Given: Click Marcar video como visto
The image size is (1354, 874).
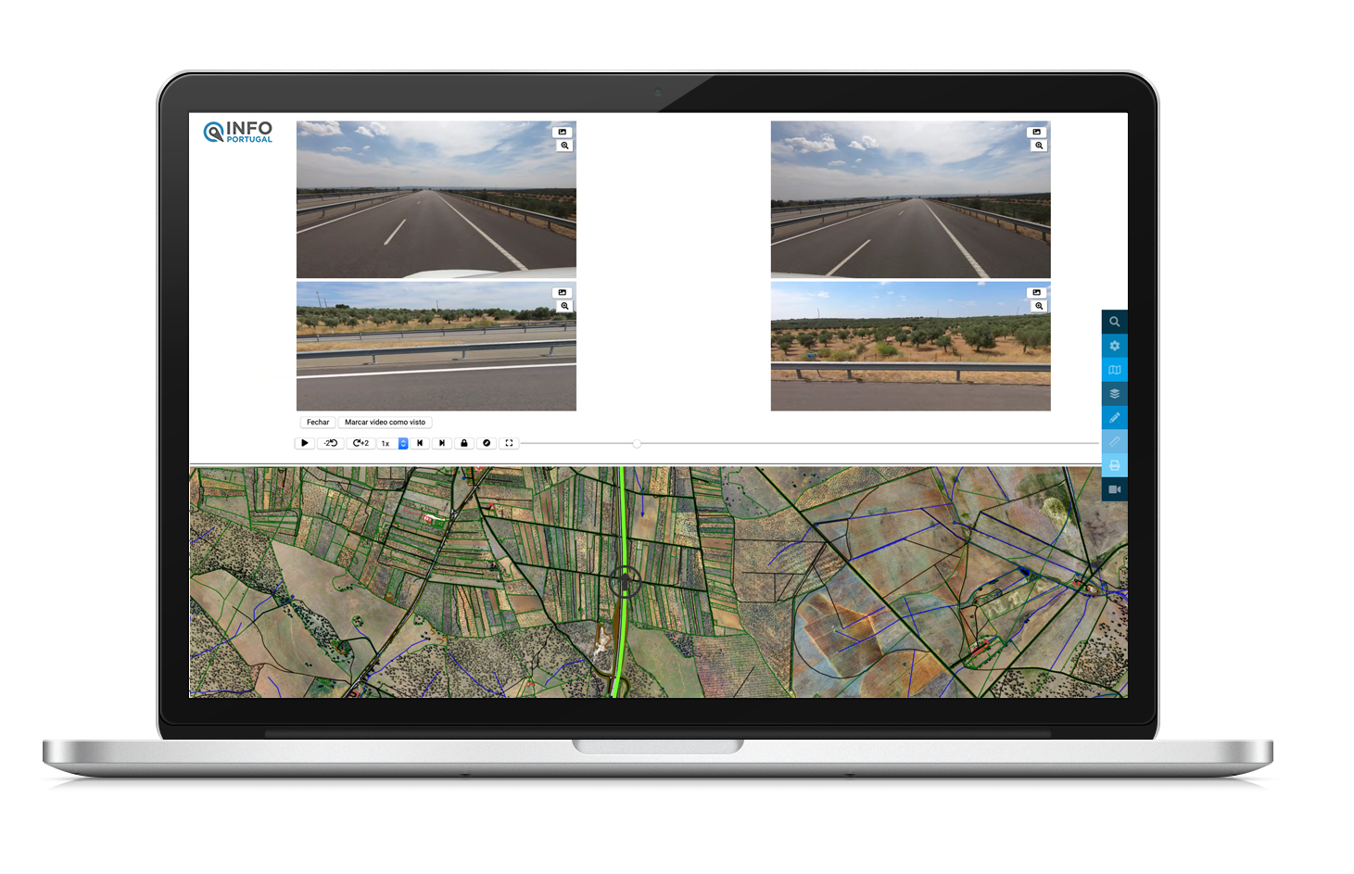Looking at the screenshot, I should pos(385,422).
